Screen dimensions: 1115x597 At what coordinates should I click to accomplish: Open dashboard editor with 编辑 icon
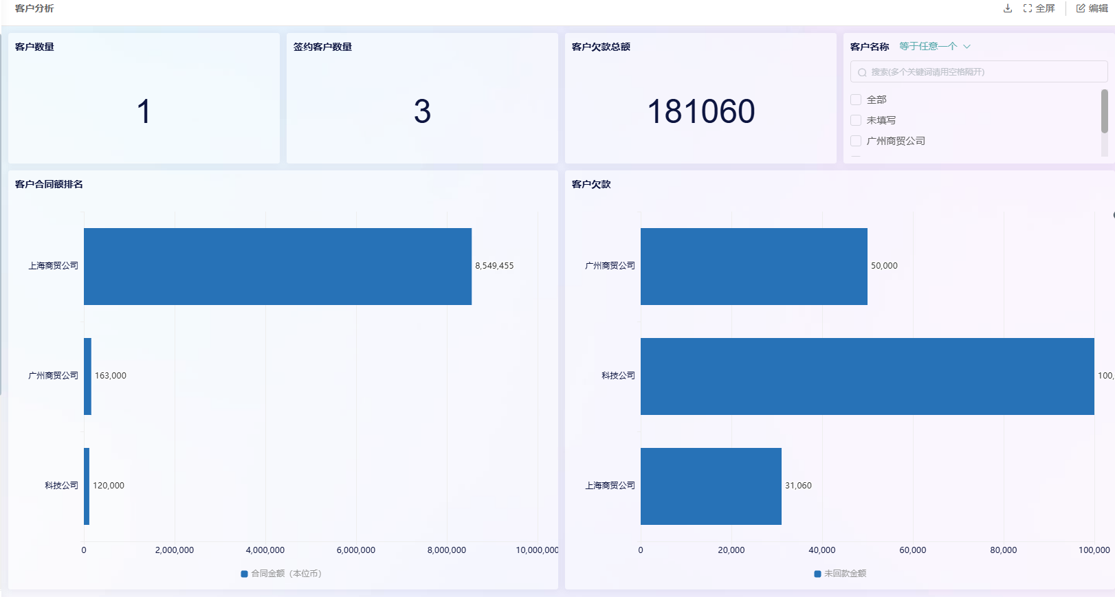coord(1092,8)
